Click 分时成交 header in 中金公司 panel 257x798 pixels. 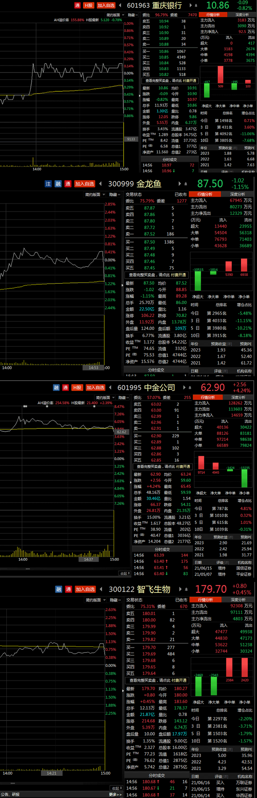(x=162, y=549)
